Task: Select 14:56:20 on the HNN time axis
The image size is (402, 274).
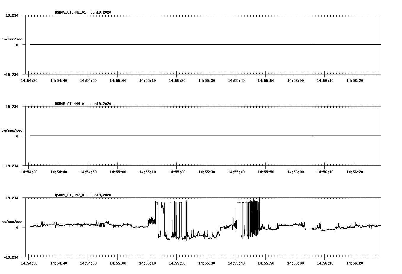Action: coord(355,172)
